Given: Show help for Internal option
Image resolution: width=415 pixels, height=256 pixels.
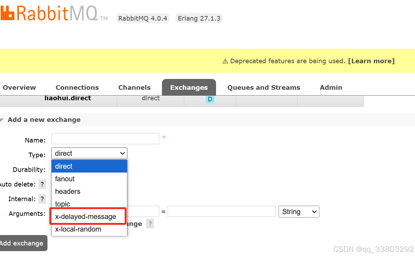Looking at the screenshot, I should click(42, 199).
